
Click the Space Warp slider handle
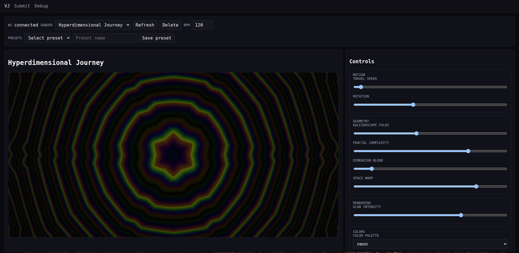point(476,186)
